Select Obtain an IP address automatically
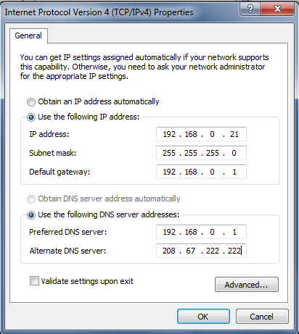299x334 pixels. pyautogui.click(x=31, y=102)
